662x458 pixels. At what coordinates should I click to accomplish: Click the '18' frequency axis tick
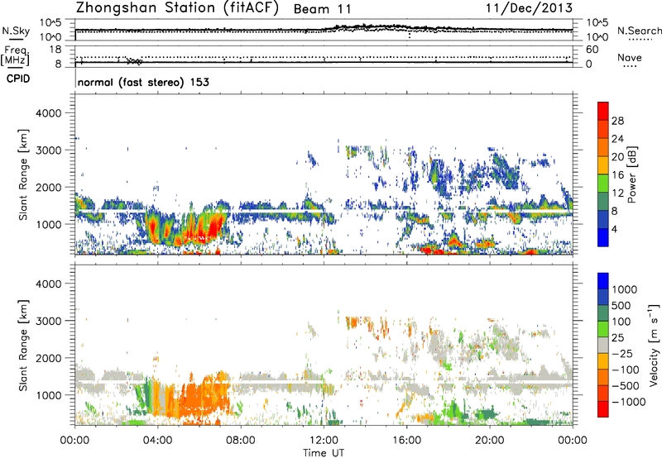point(55,50)
